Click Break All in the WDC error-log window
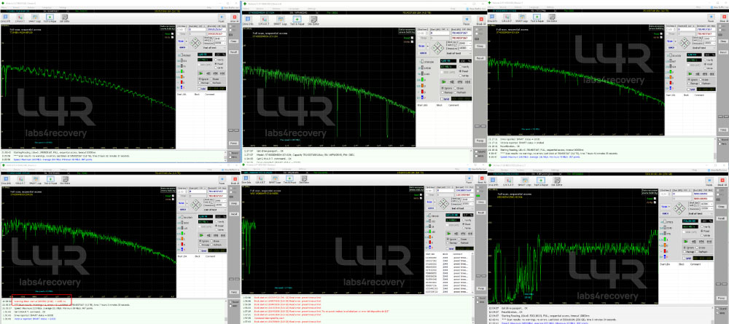This screenshot has height=324, width=729. [482, 180]
